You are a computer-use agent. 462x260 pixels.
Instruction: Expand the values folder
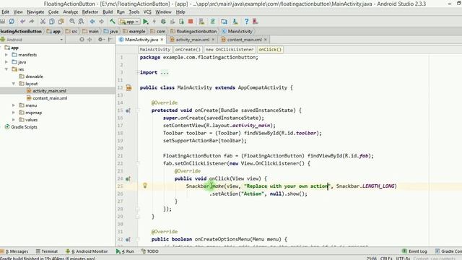pos(14,120)
